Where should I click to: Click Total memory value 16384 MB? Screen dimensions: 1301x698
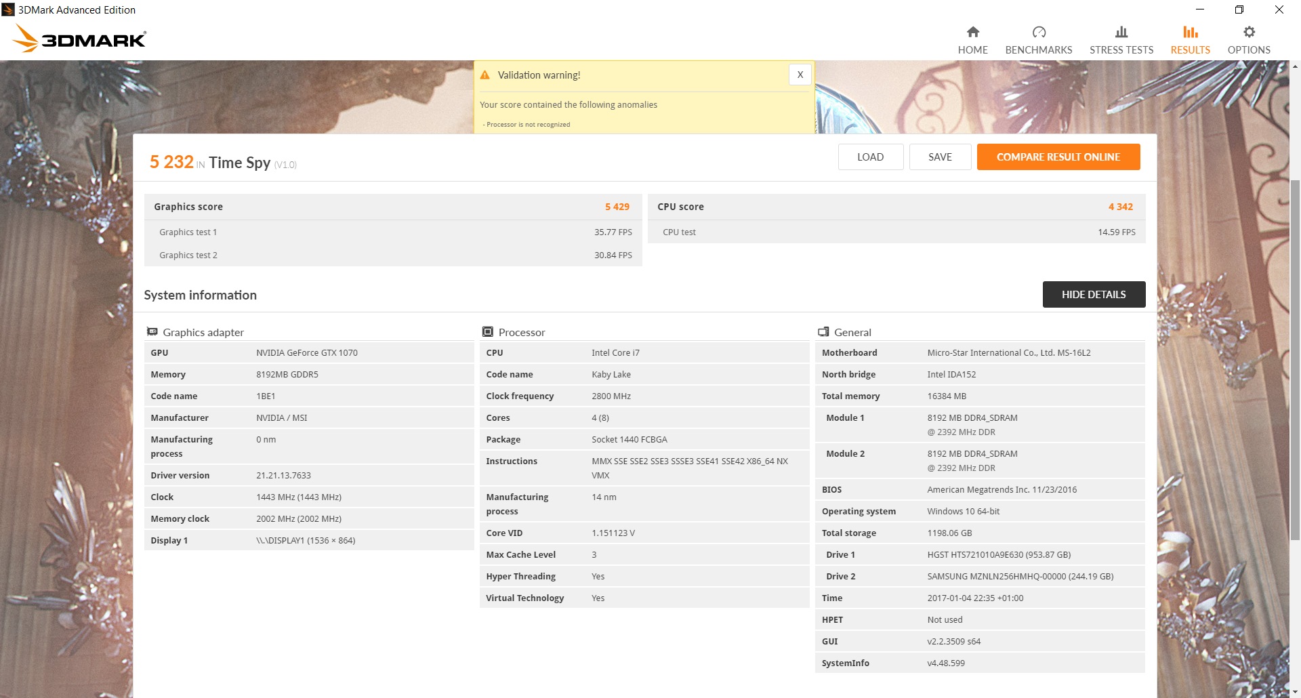947,396
